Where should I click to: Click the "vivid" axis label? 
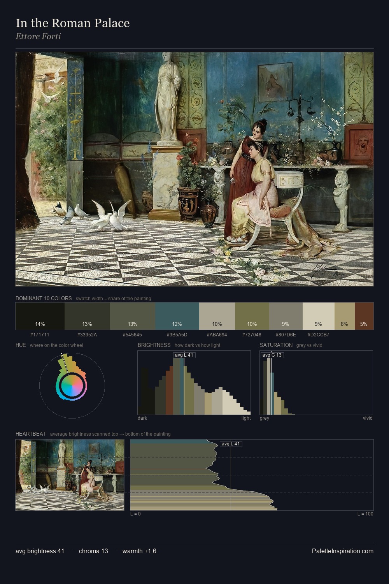click(368, 418)
